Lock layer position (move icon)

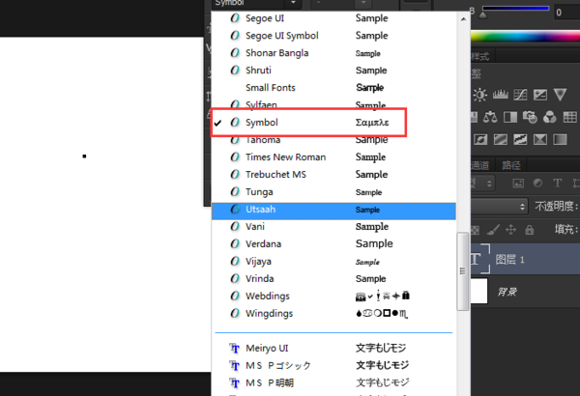coord(510,230)
